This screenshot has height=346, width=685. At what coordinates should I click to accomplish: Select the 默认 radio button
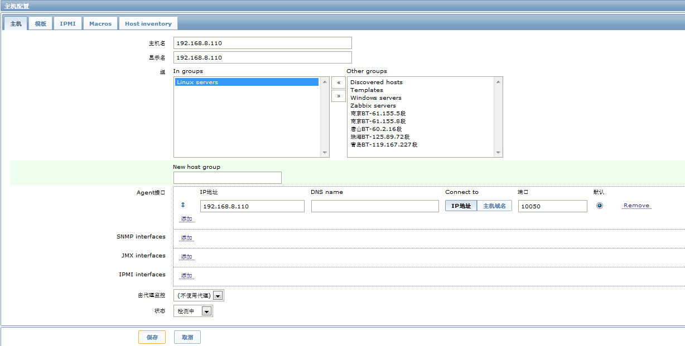click(x=600, y=206)
